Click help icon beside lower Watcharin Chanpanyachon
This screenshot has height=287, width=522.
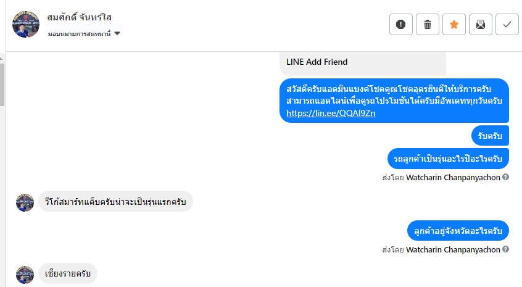506,249
